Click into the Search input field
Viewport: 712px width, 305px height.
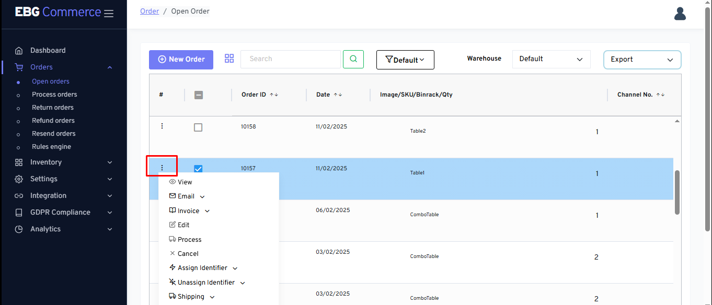pyautogui.click(x=290, y=59)
